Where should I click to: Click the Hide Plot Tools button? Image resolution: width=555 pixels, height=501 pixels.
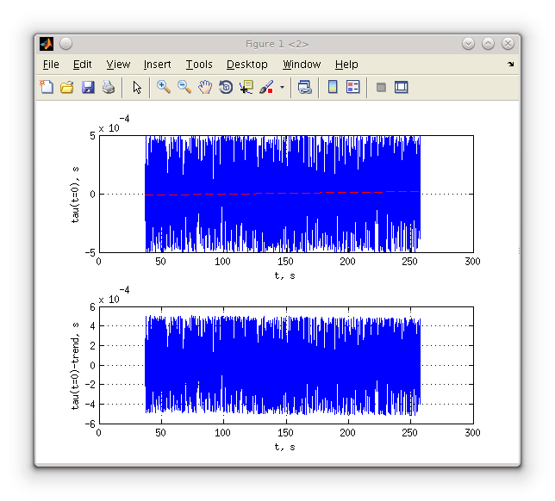[x=381, y=87]
